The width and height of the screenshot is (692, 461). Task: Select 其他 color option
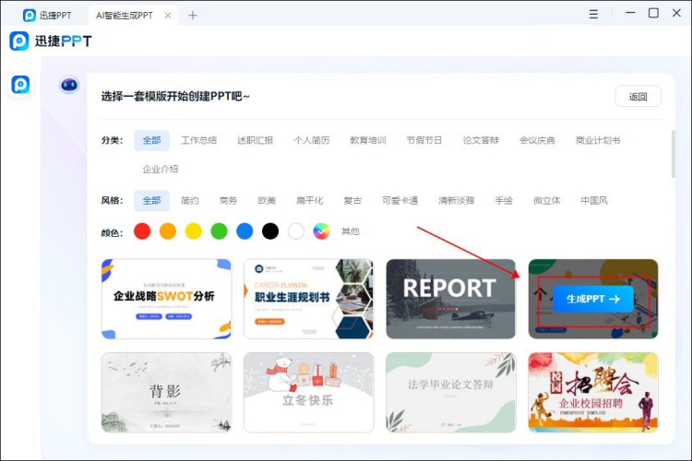(x=351, y=231)
